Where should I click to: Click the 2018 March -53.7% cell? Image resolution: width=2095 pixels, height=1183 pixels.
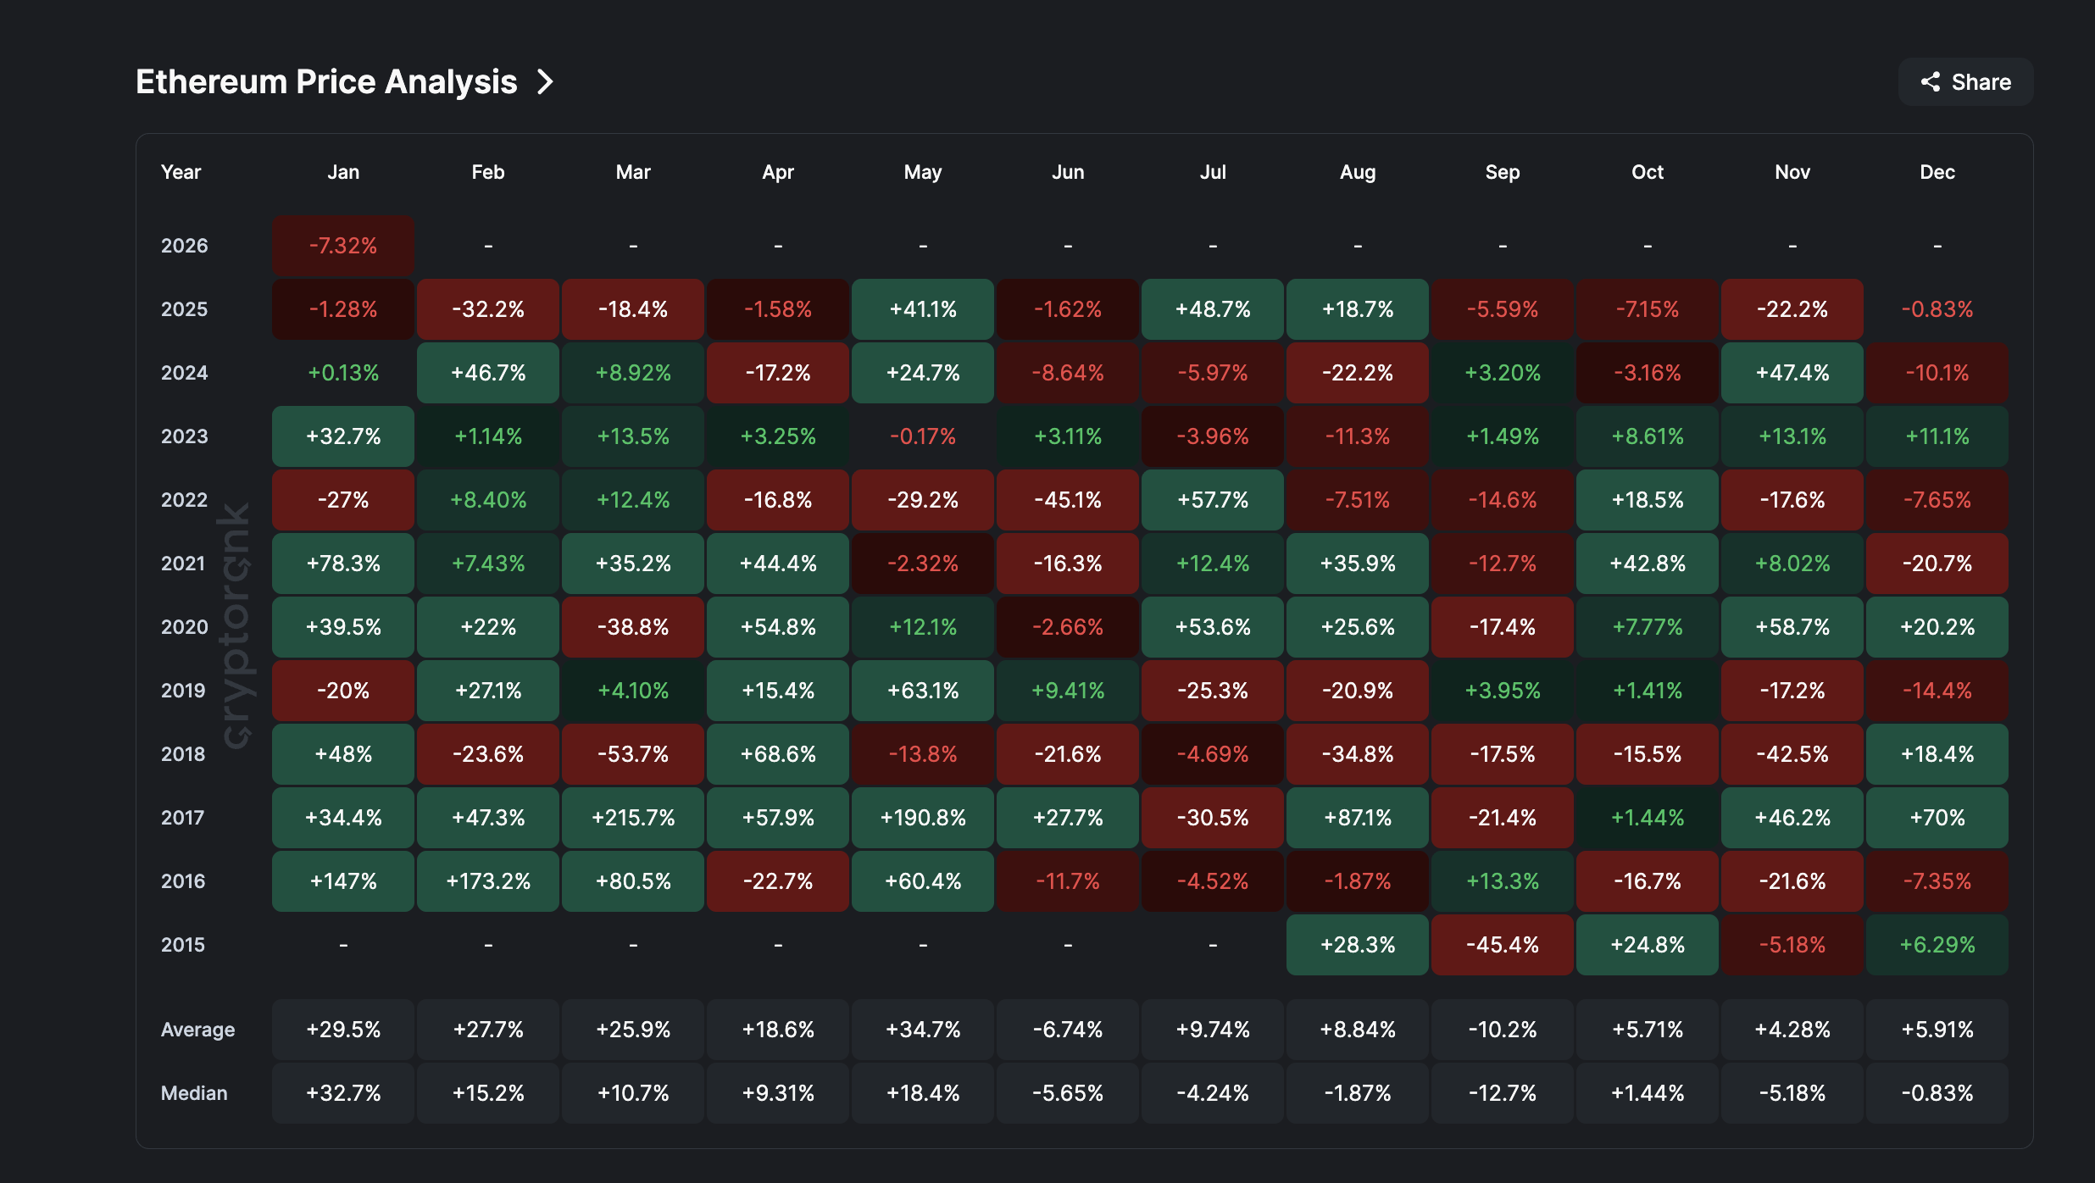tap(633, 754)
